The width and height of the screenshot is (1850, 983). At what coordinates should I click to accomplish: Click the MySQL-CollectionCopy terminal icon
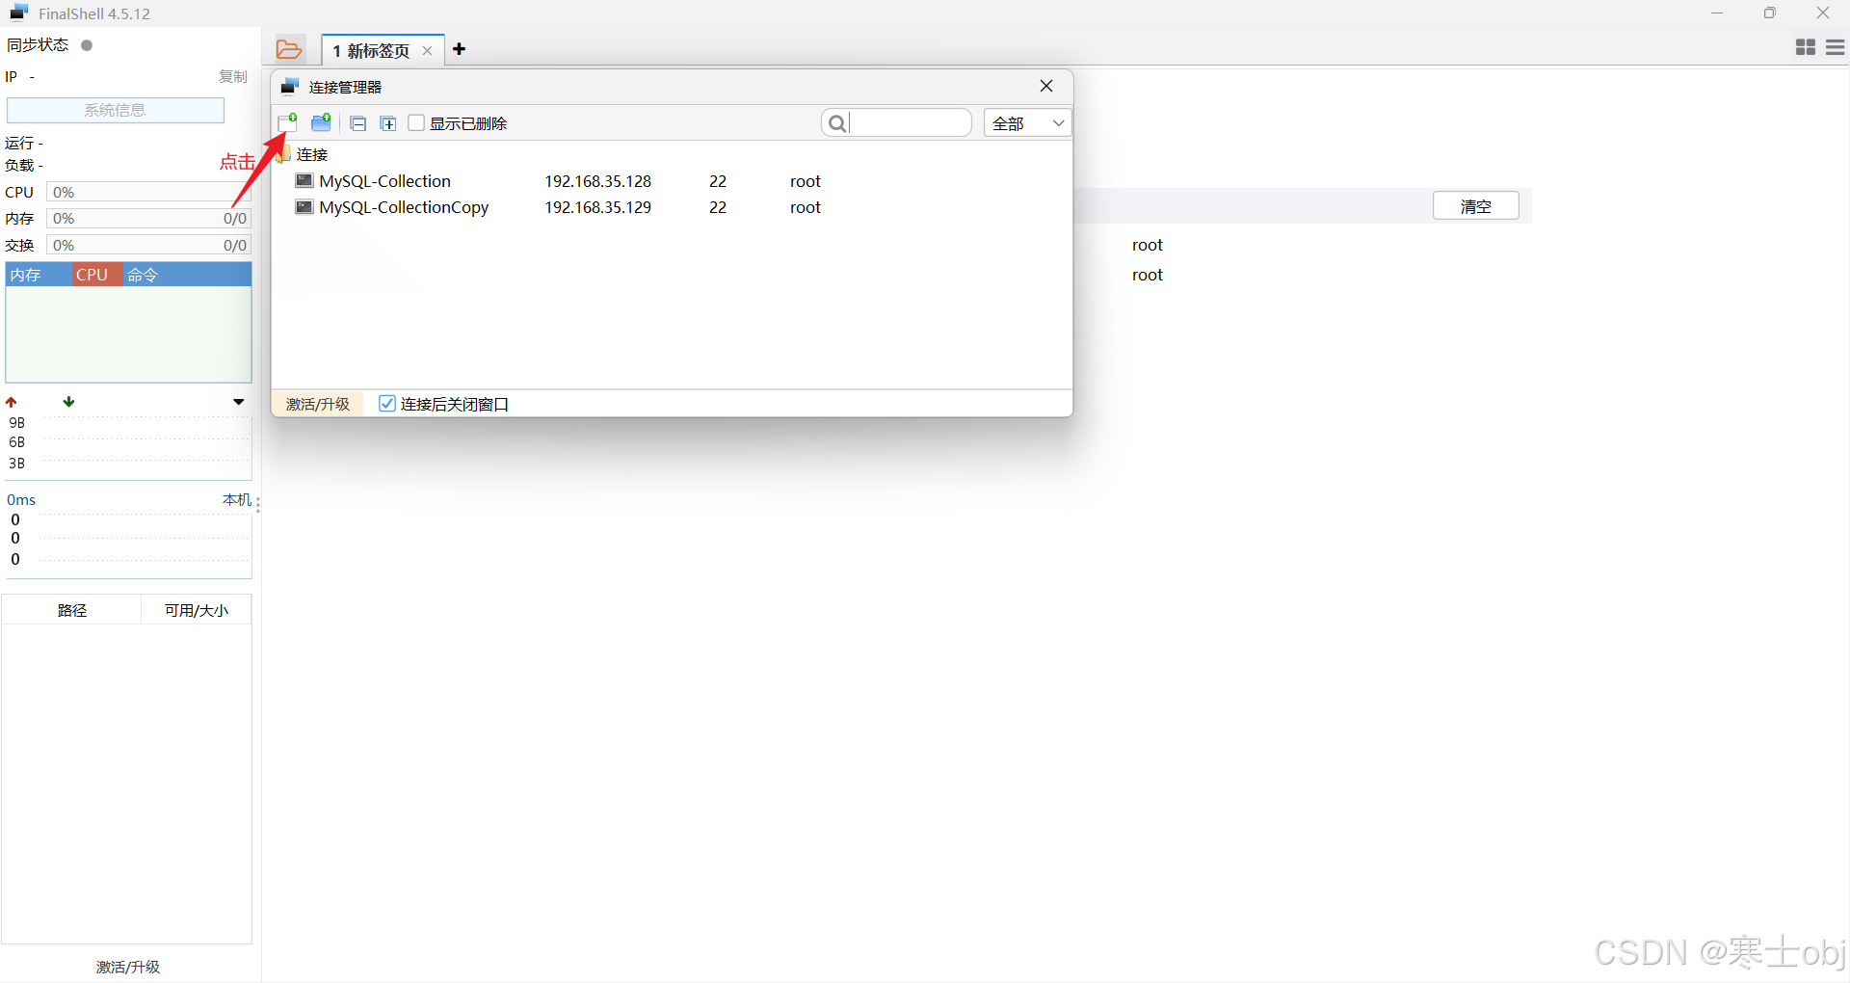(x=304, y=206)
